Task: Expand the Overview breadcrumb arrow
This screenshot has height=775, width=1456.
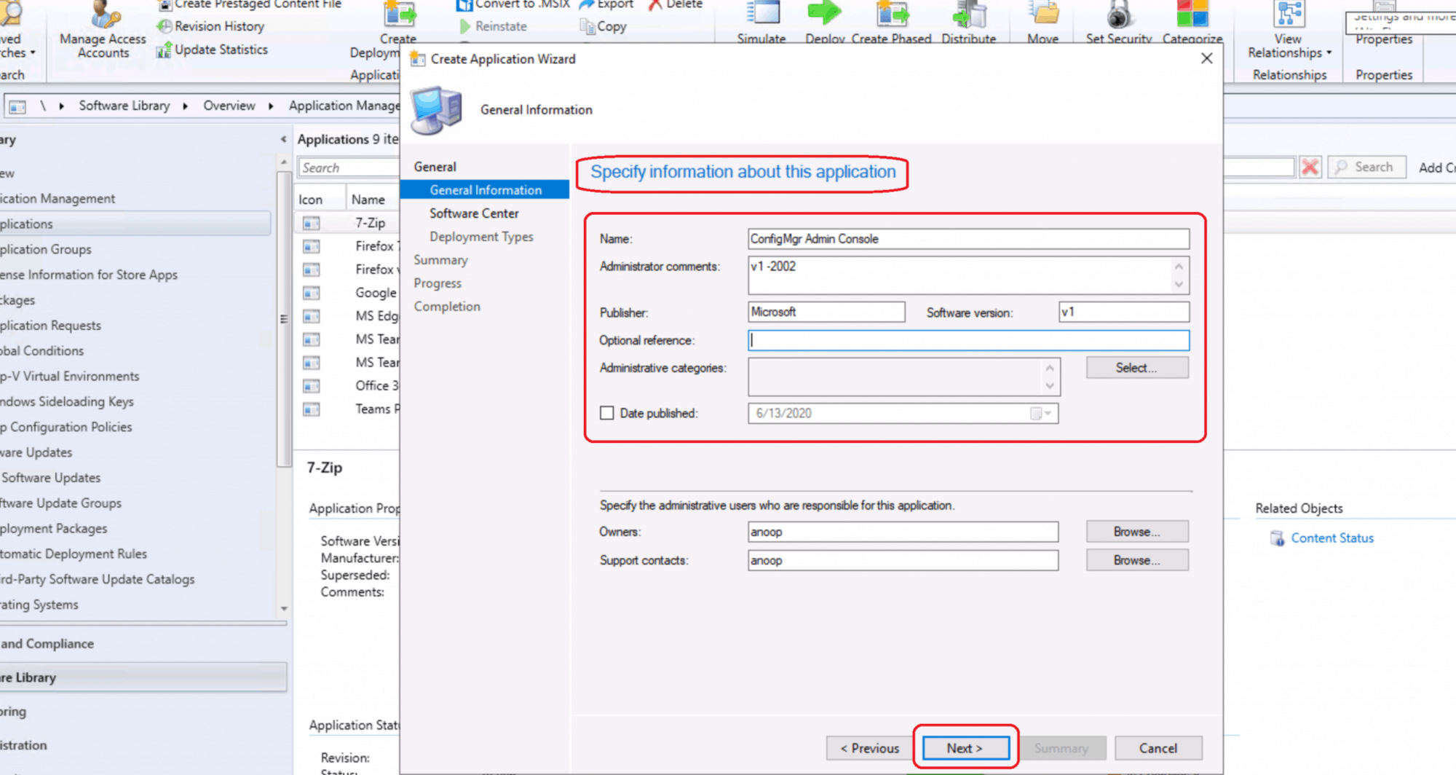Action: tap(271, 106)
